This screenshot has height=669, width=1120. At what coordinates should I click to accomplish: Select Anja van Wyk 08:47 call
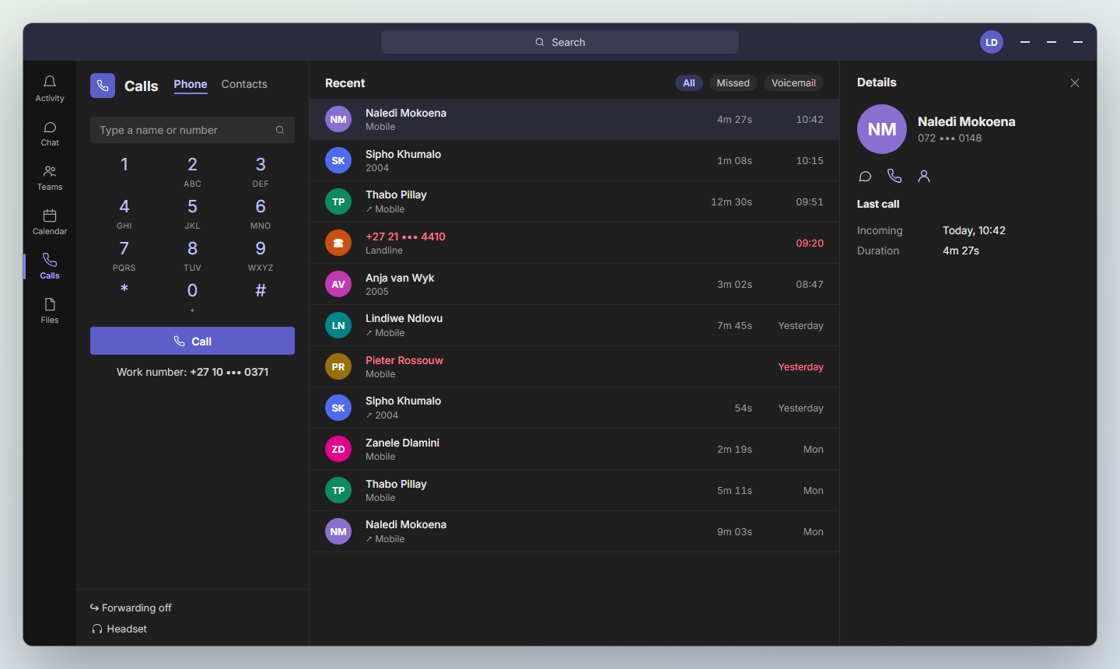tap(574, 284)
